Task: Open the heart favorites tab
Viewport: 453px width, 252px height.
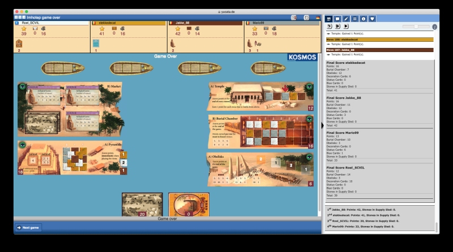Action: 372,19
